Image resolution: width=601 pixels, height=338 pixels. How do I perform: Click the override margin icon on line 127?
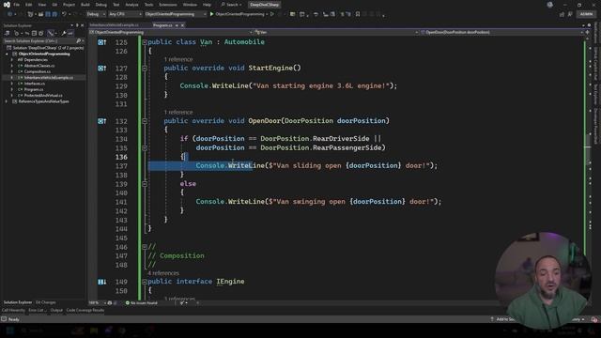tap(102, 69)
